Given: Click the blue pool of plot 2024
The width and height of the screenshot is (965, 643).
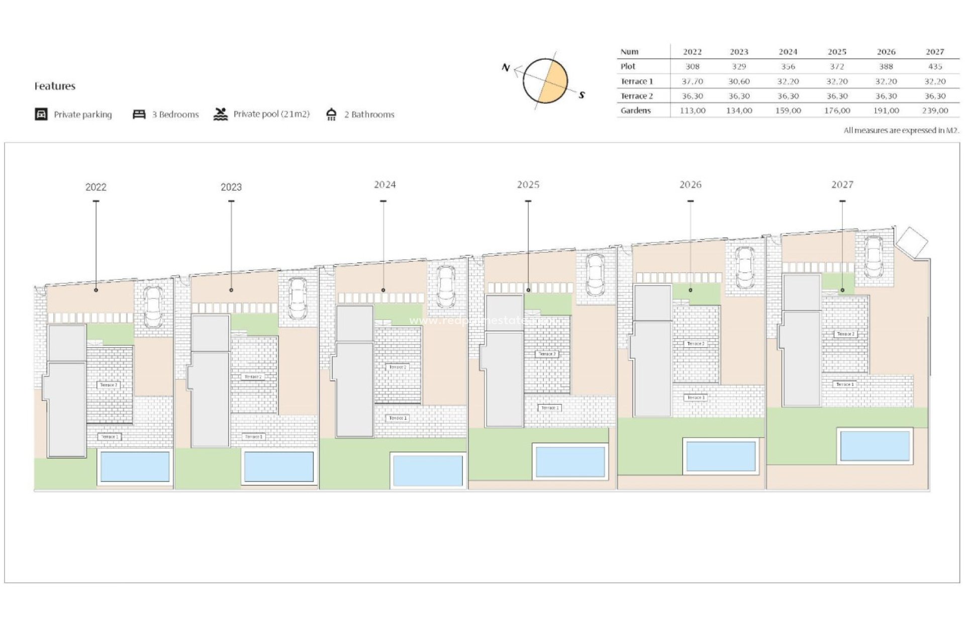Looking at the screenshot, I should 428,471.
